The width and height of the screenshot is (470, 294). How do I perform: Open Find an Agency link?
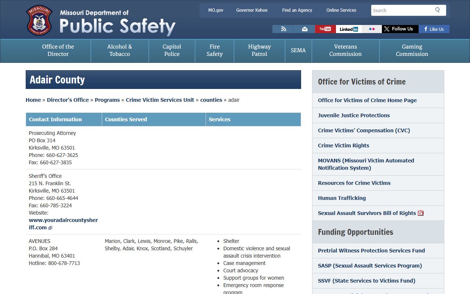click(297, 10)
